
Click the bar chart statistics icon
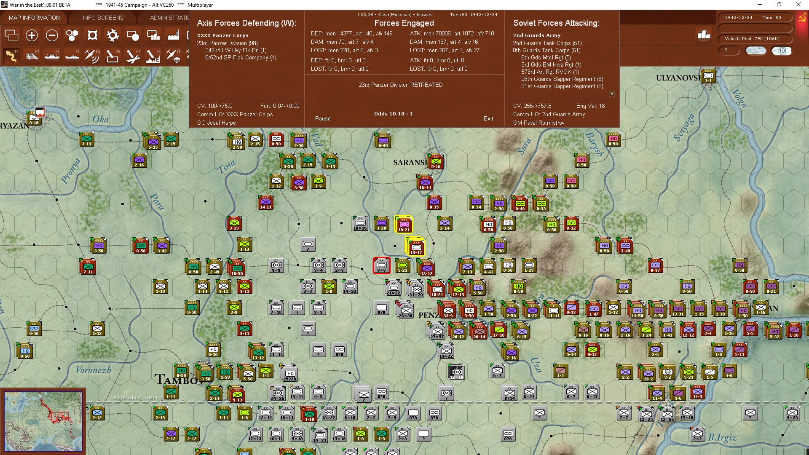pos(704,35)
